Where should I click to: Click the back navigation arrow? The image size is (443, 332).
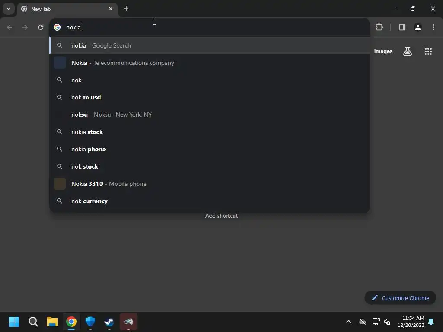click(10, 27)
